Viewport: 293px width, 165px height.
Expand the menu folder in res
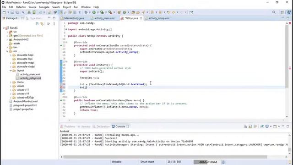pos(11,82)
